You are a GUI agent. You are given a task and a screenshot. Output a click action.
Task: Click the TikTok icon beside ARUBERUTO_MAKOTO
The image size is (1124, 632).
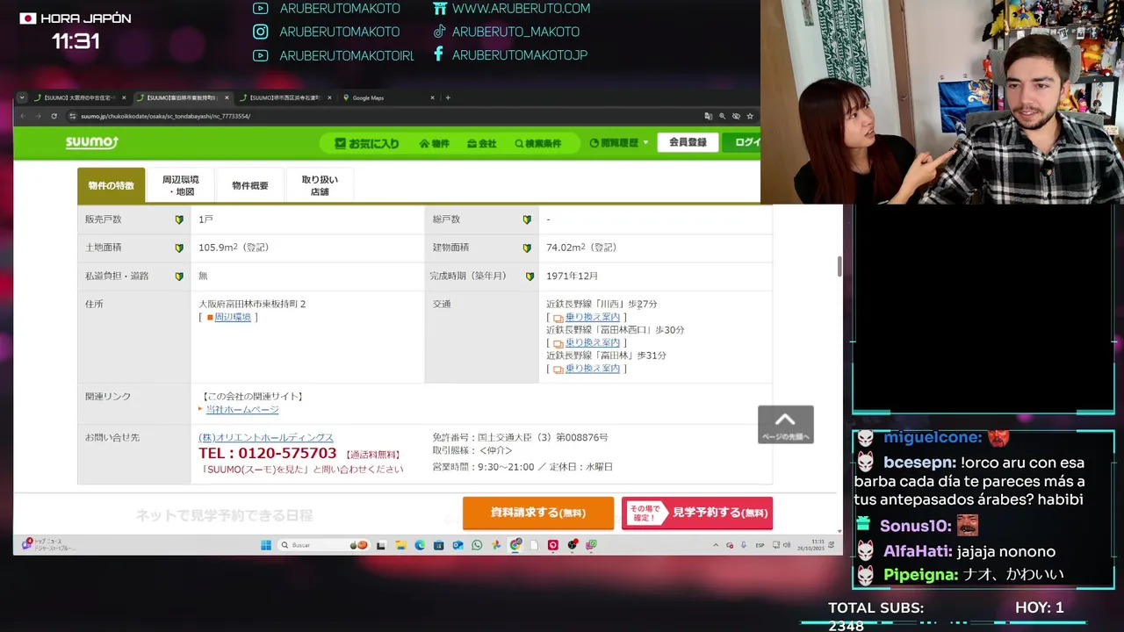440,32
